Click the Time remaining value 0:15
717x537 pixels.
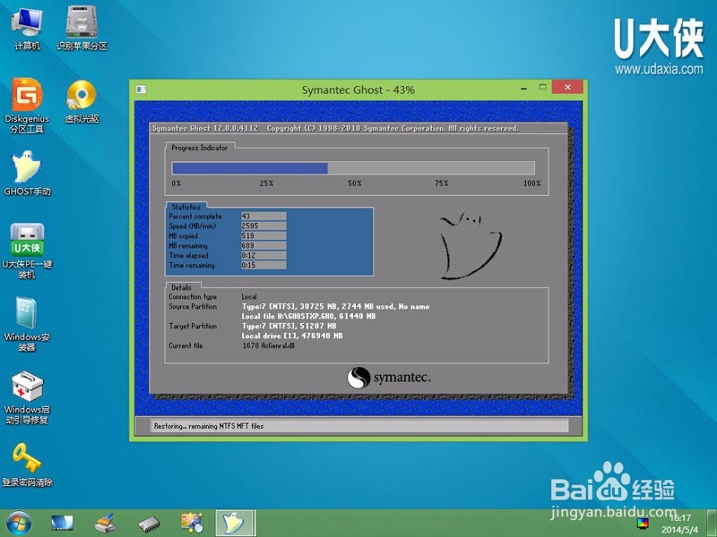pyautogui.click(x=263, y=265)
